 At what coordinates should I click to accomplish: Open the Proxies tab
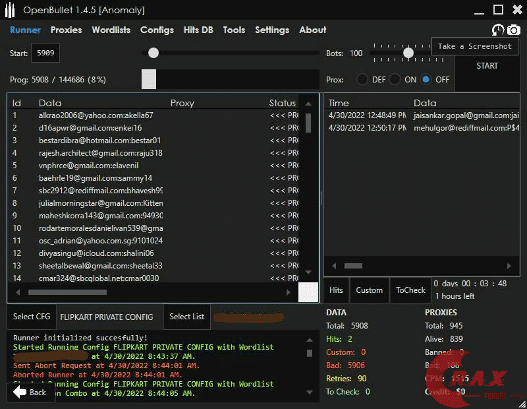tap(66, 30)
